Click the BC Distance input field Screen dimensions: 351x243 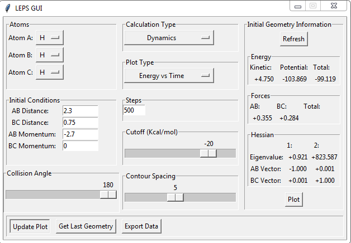click(x=80, y=123)
